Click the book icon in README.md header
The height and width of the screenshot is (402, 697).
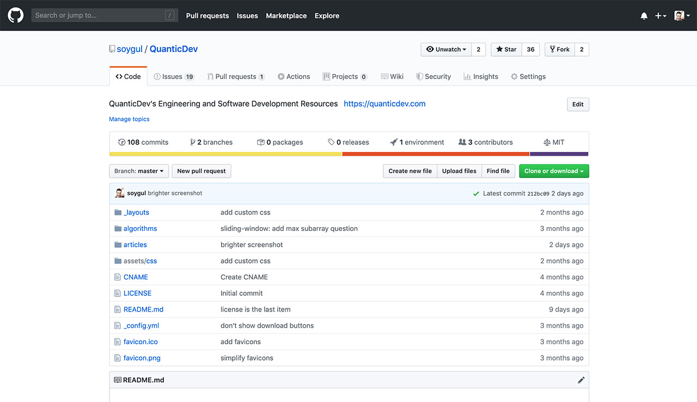point(118,380)
